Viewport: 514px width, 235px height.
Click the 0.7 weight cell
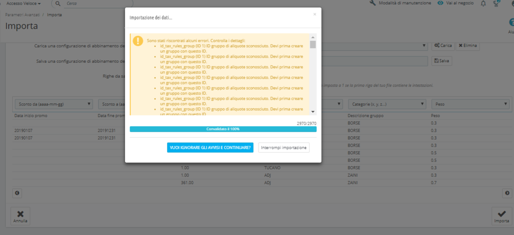[434, 183]
